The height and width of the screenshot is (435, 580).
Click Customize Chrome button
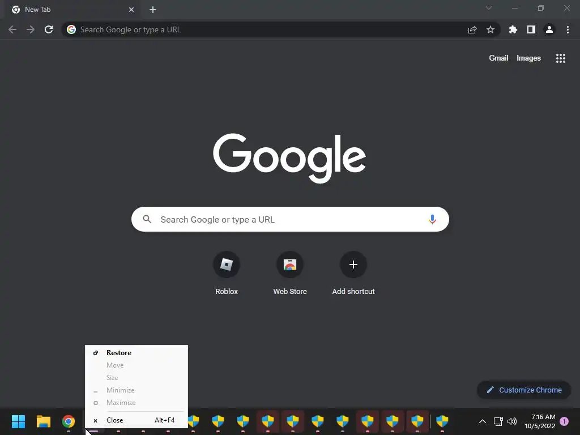[x=524, y=390]
